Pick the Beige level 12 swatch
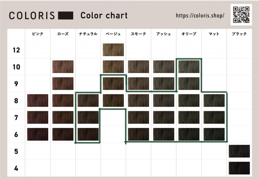The height and width of the screenshot is (179, 259). 113,50
